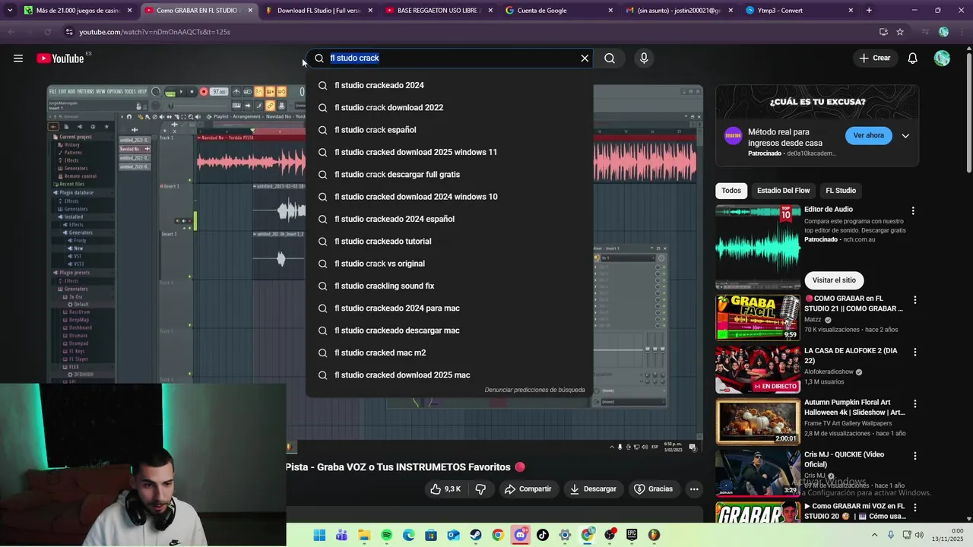
Task: Switch to Cuenta de Google tab
Action: tap(558, 11)
